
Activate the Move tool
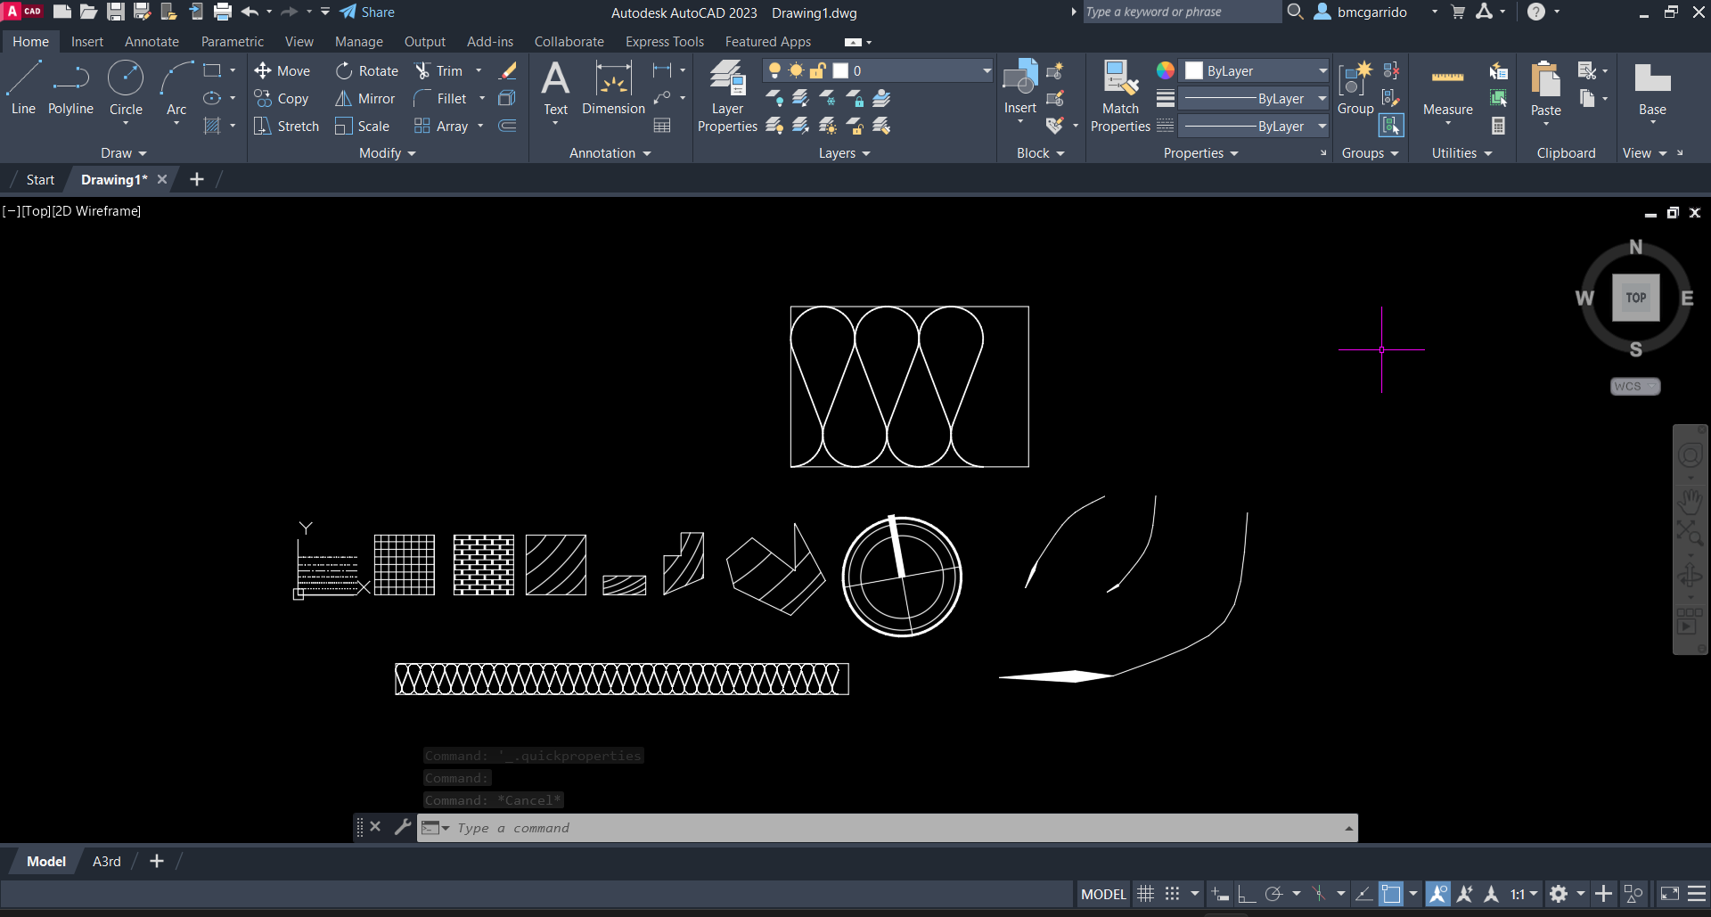click(282, 71)
